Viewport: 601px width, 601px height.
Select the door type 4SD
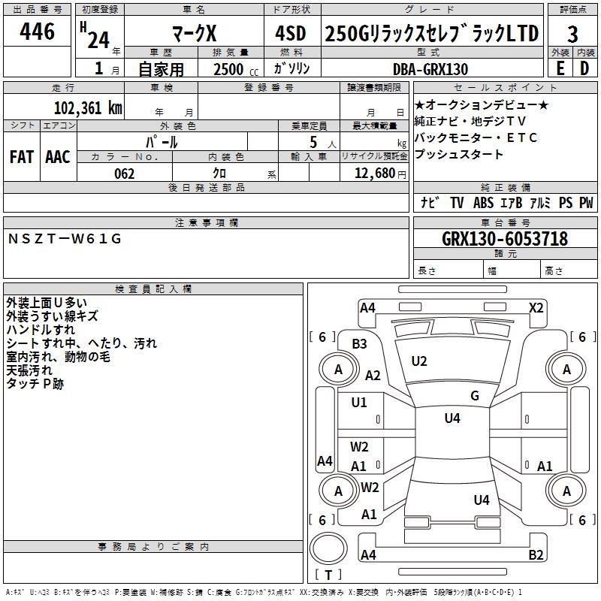tap(291, 33)
